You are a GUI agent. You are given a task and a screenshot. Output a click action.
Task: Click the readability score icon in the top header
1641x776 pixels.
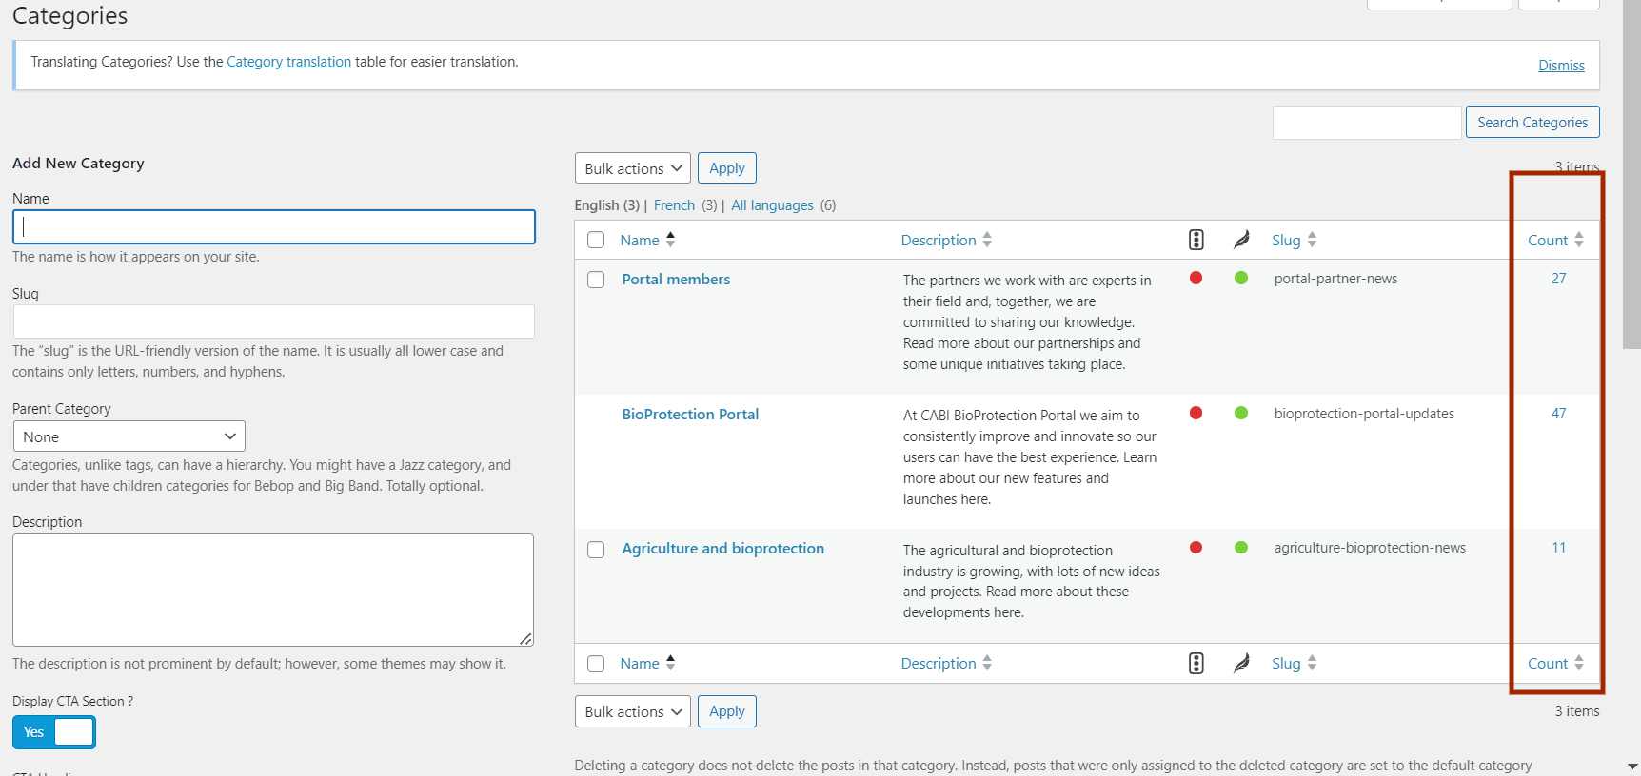pos(1241,240)
